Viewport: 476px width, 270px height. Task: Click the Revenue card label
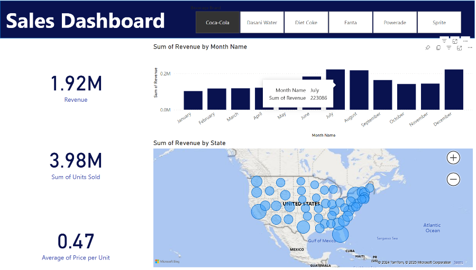coord(76,100)
